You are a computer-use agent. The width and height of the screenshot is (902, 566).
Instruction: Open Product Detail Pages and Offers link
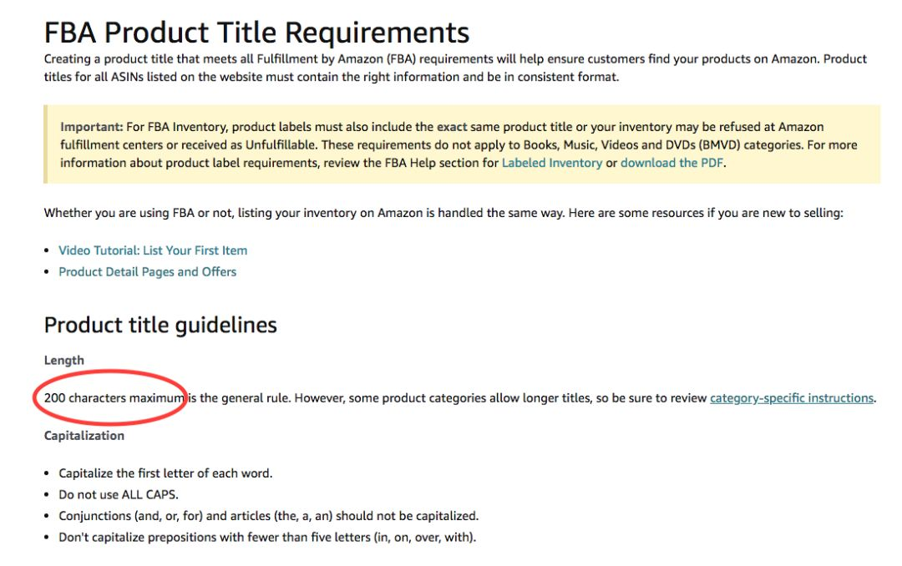coord(147,271)
